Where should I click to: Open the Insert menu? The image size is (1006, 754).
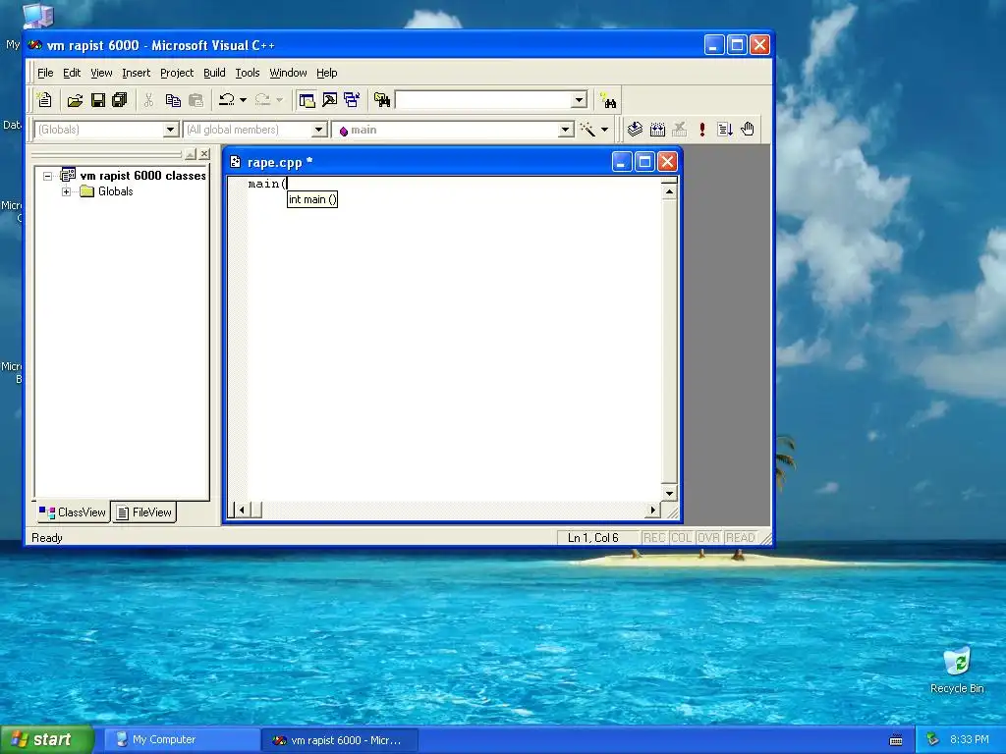136,73
